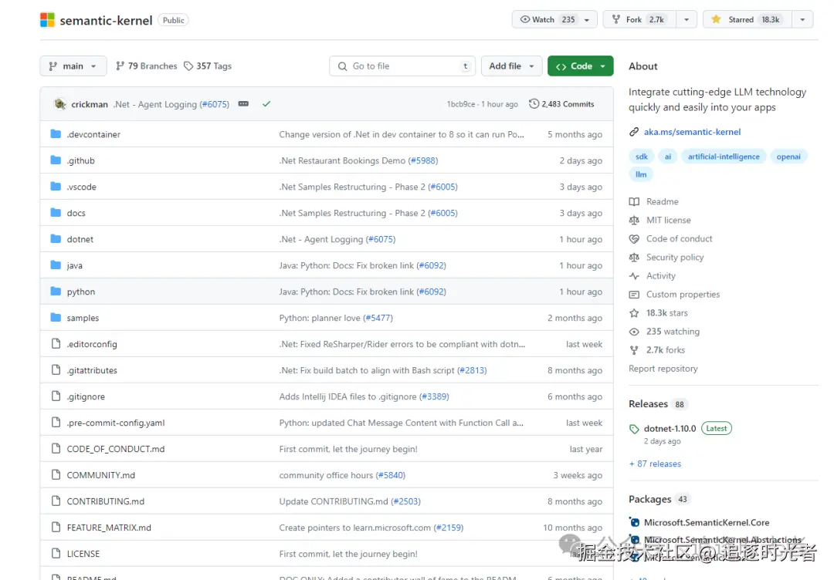Screen dimensions: 834x580
Task: Click the crickman author name
Action: [x=90, y=104]
